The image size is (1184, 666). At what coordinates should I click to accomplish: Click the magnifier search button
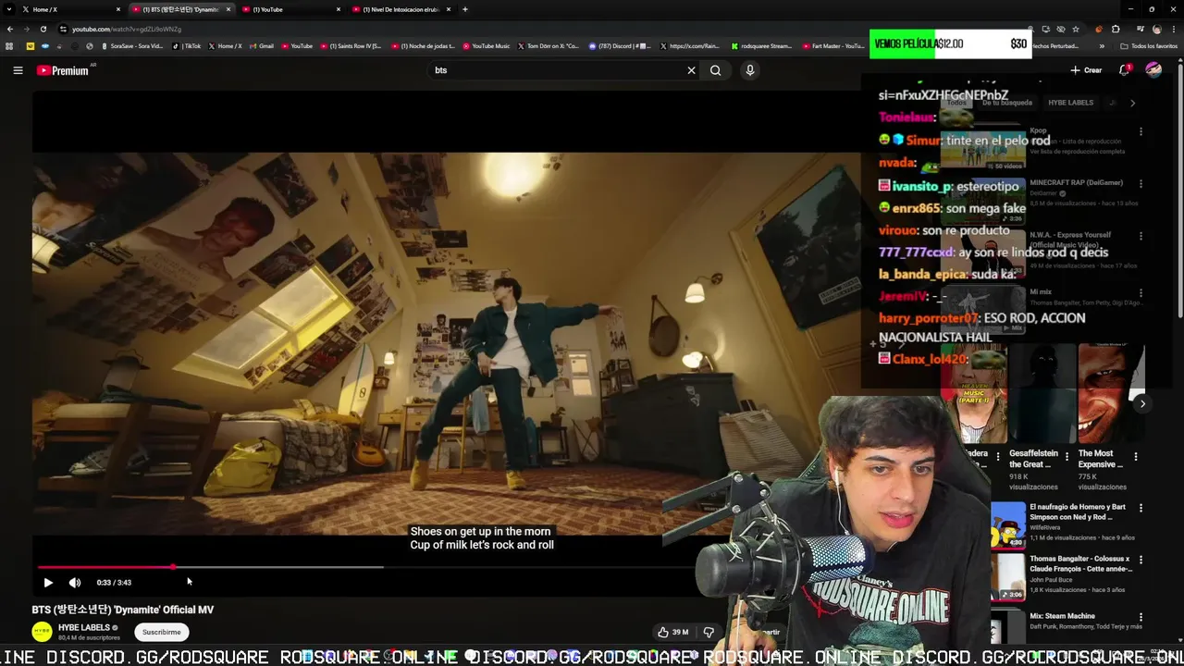715,70
